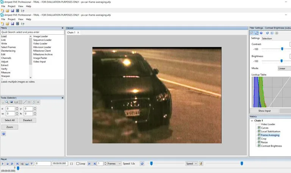
Task: Click Generate Report icon in main toolbar
Action: tap(17, 24)
